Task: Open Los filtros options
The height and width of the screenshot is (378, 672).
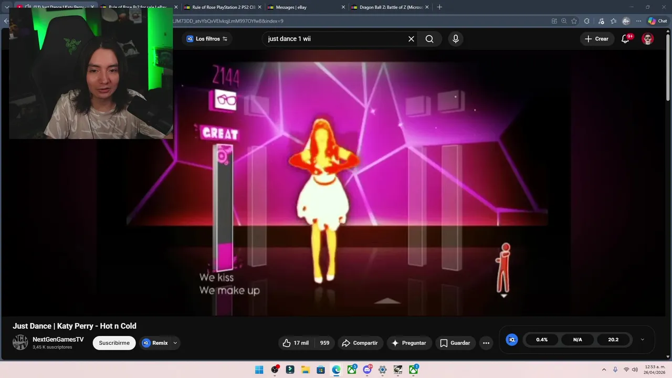Action: click(x=207, y=39)
